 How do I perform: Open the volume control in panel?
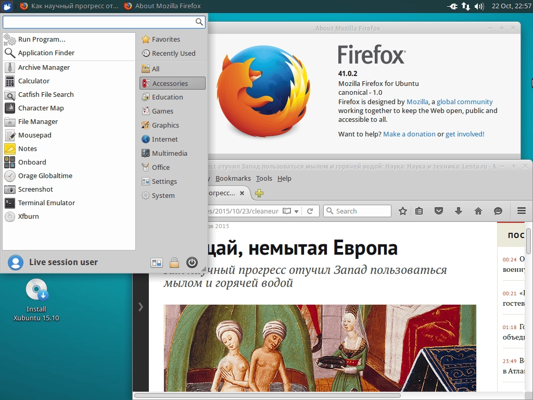coord(479,6)
